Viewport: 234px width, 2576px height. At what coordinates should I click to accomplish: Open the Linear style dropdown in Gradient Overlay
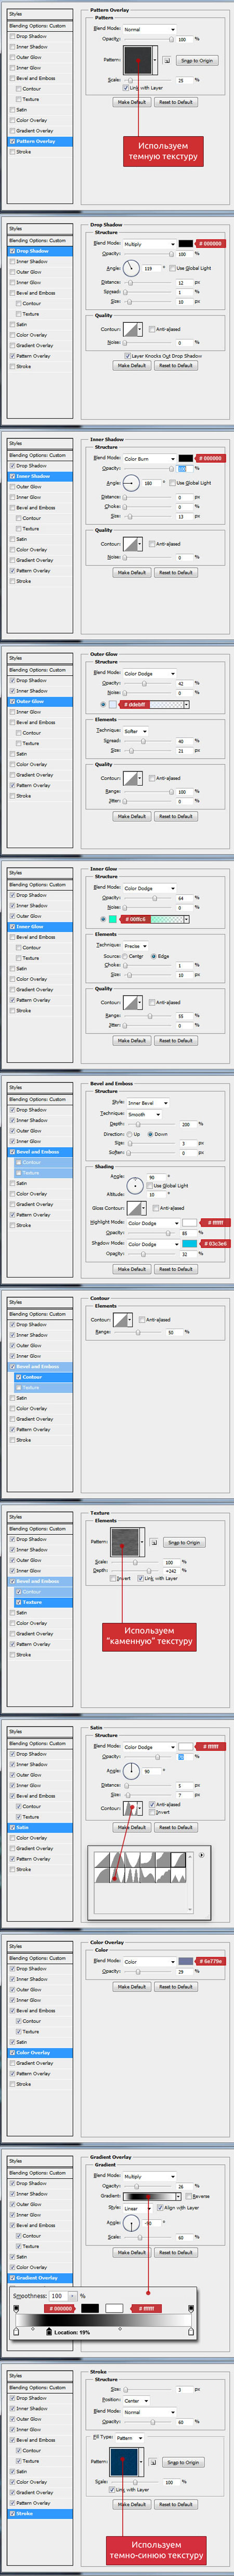[x=138, y=2207]
